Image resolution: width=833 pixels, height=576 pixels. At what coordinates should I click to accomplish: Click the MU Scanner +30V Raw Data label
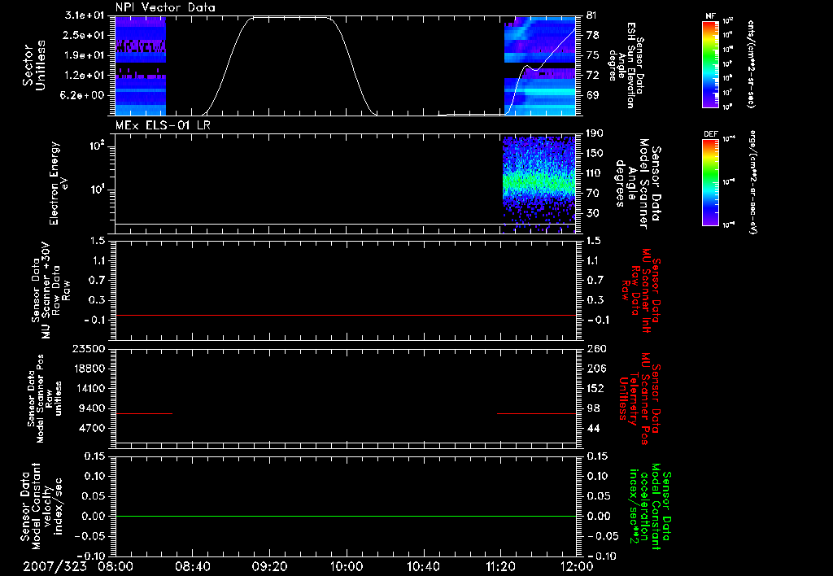coord(50,290)
